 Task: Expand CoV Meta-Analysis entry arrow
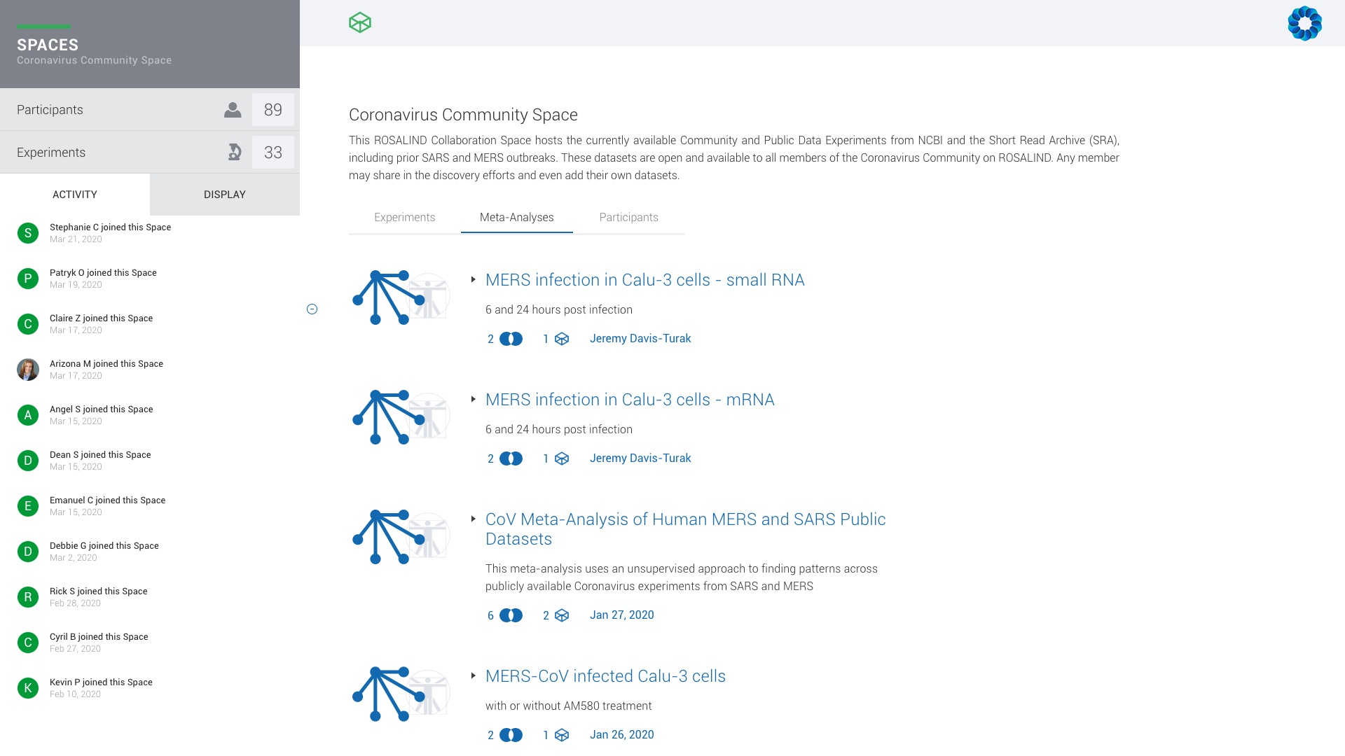(x=474, y=519)
